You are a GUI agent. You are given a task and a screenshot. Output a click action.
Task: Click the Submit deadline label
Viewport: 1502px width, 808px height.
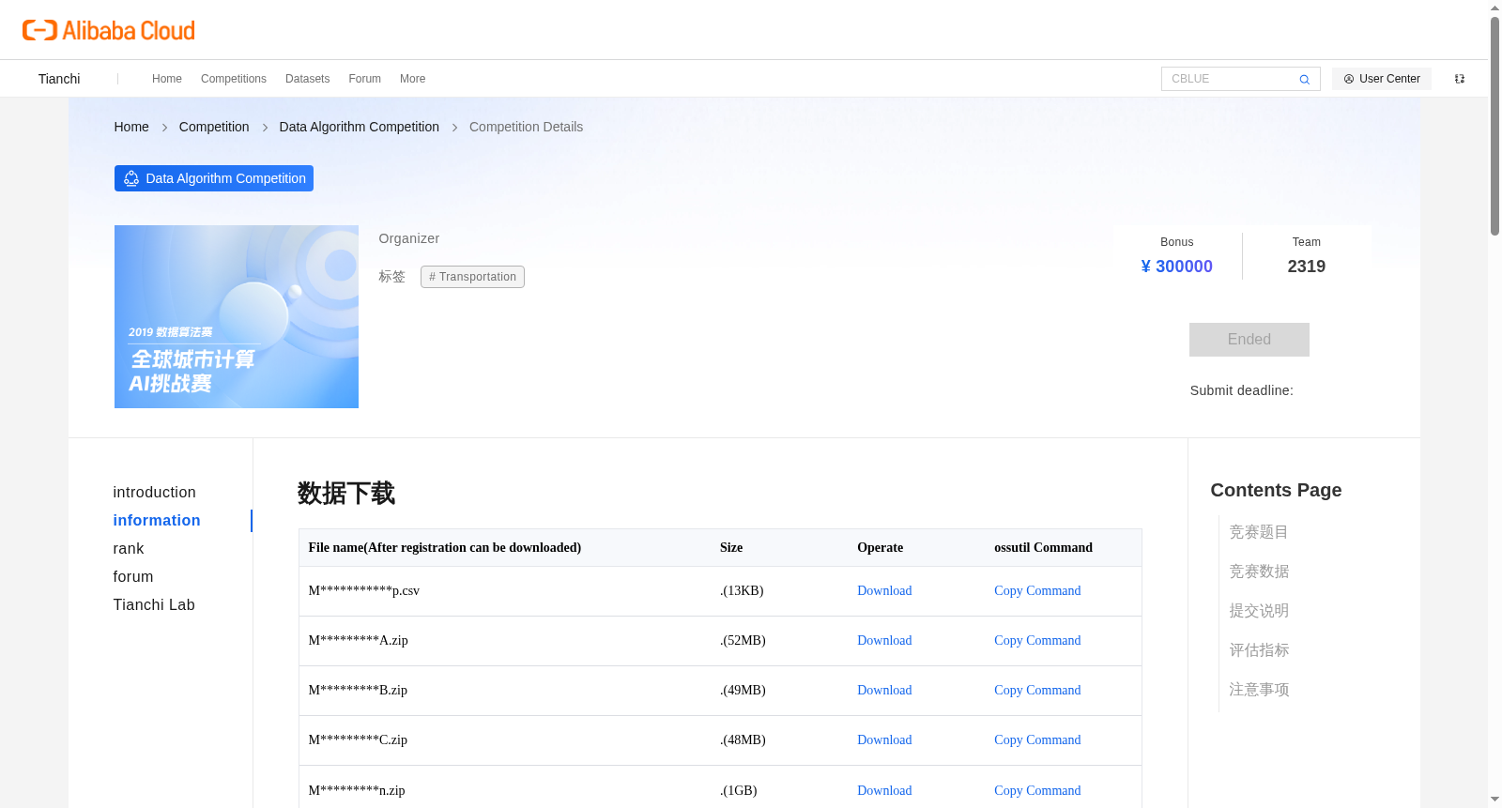click(1241, 390)
